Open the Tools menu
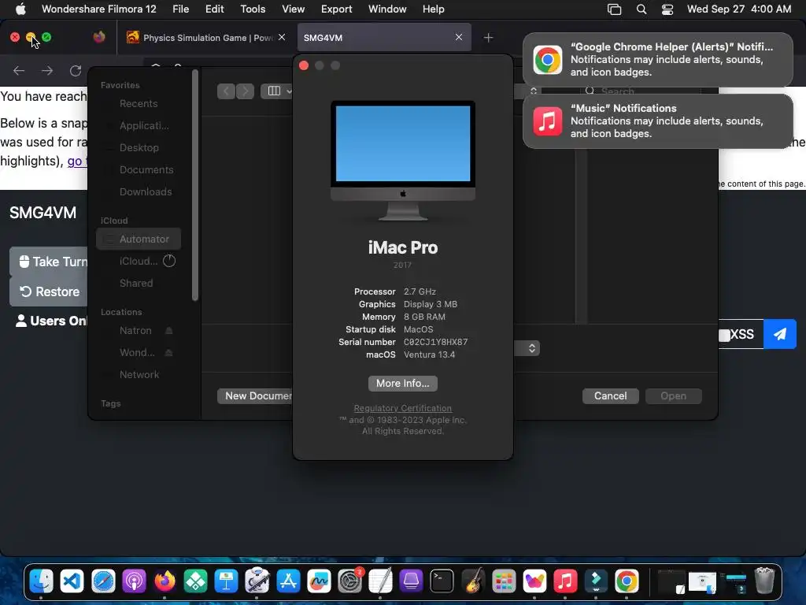The image size is (806, 605). (253, 9)
